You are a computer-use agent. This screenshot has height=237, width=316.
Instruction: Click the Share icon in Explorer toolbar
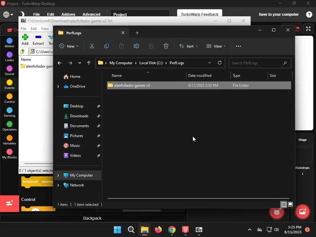point(151,46)
